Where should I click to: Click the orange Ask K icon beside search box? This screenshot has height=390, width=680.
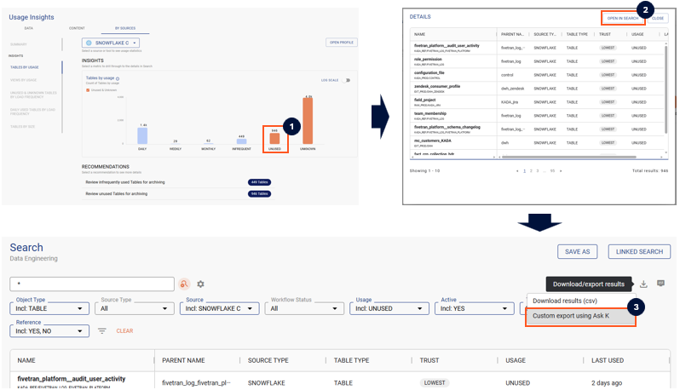coord(183,284)
